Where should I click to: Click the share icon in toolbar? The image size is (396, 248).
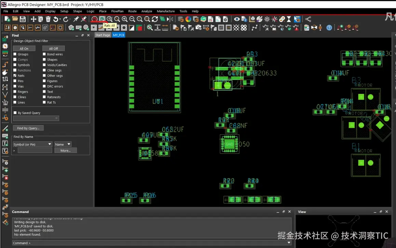coord(308,19)
